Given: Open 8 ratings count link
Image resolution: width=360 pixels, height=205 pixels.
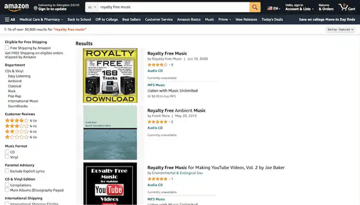Looking at the screenshot, I should click(x=172, y=65).
